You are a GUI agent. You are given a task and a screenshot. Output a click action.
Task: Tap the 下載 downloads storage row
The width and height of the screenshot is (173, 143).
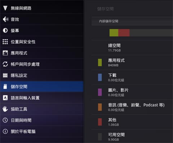tap(132, 77)
